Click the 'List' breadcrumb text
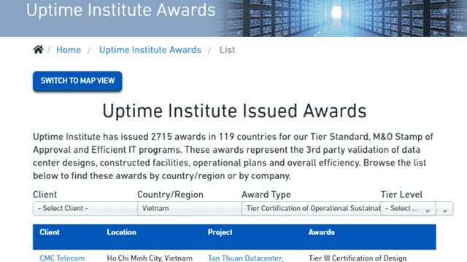The height and width of the screenshot is (262, 467). point(227,50)
